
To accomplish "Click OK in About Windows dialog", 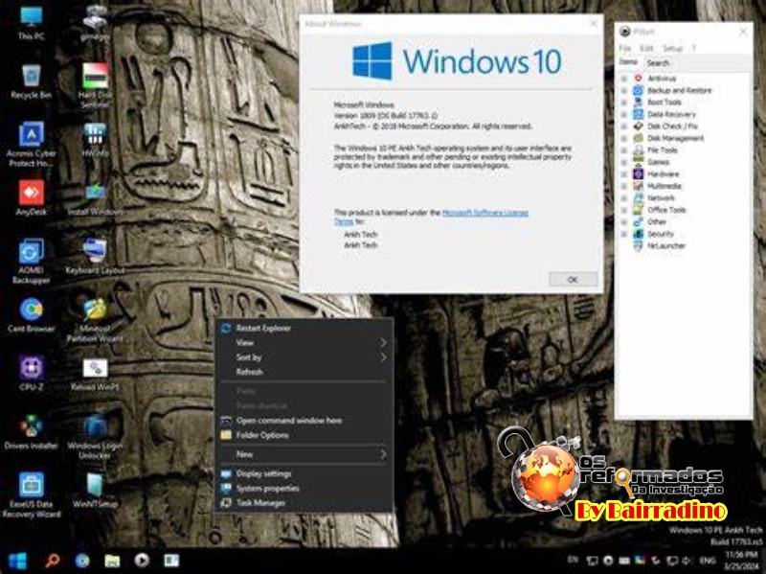I will click(x=573, y=280).
